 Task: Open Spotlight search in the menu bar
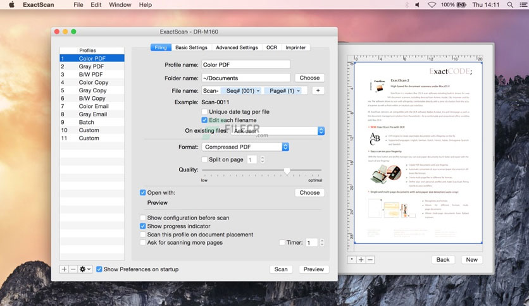pyautogui.click(x=510, y=4)
